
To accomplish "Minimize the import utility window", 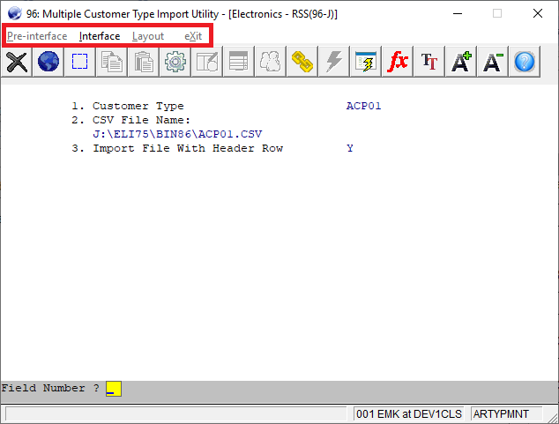I will 458,13.
